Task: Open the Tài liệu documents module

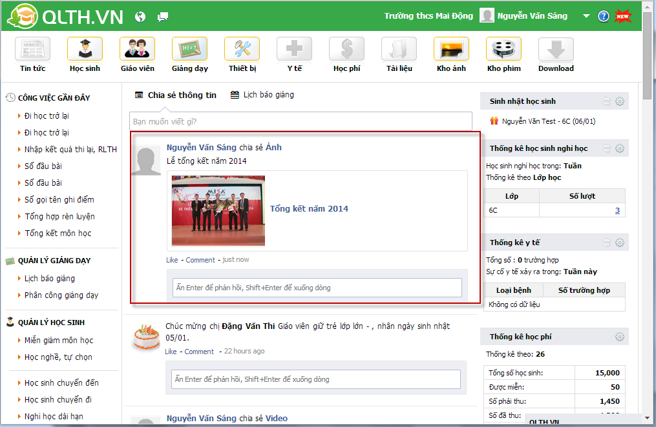Action: click(x=399, y=49)
